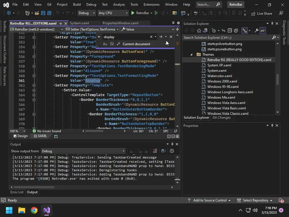
Task: Open Properties wrench icon in Solution Explorer
Action: pos(256,31)
